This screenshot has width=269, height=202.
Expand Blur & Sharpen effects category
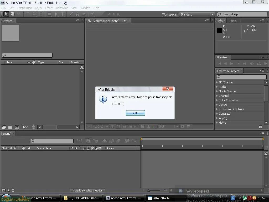coord(217,91)
